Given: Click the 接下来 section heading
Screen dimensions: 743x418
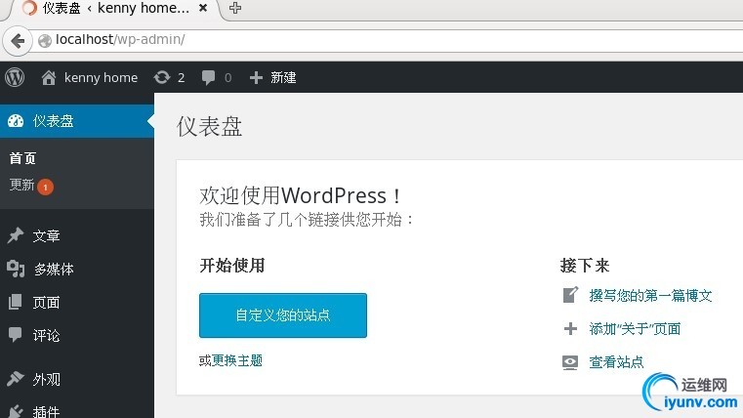Looking at the screenshot, I should click(585, 266).
